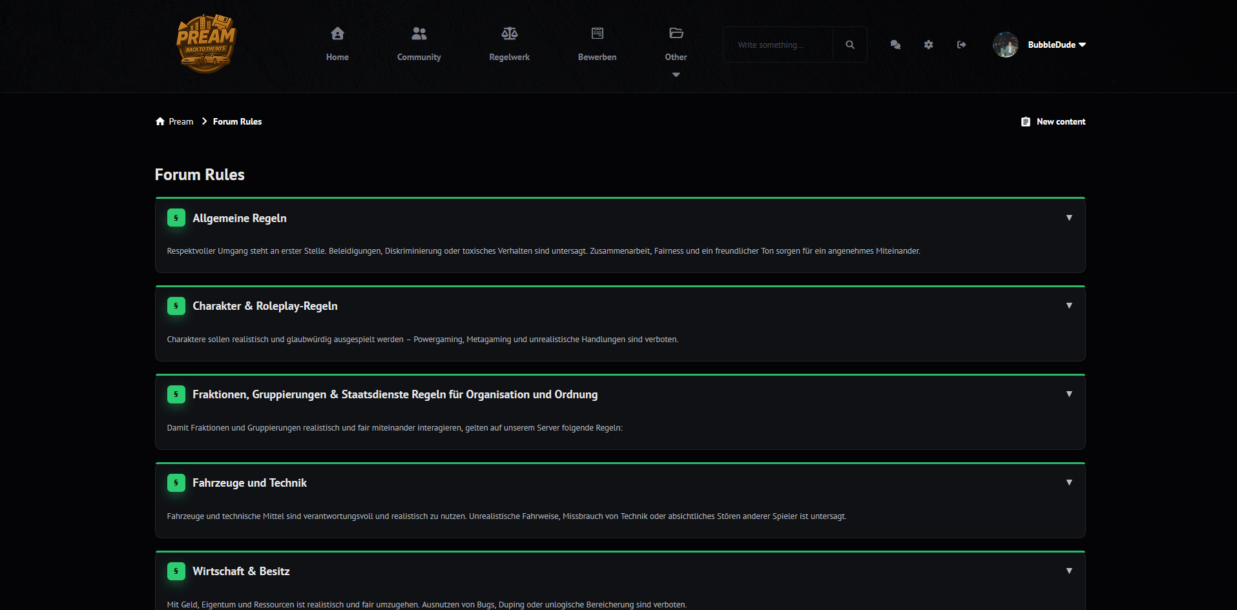
Task: Expand the Allgemeine Regeln section arrow
Action: (1069, 218)
